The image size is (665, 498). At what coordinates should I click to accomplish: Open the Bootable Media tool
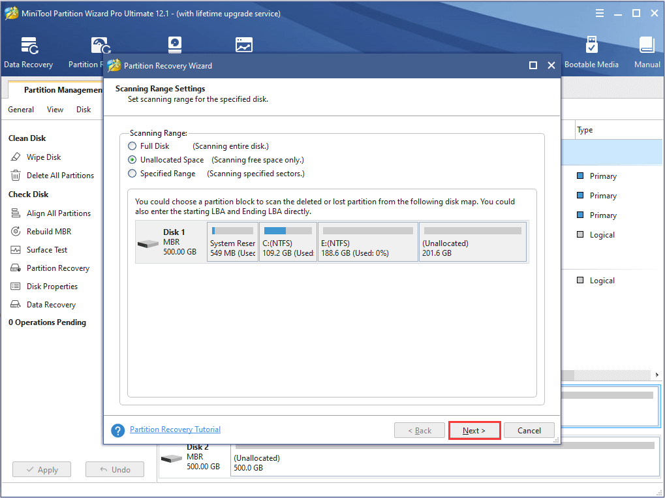click(591, 53)
